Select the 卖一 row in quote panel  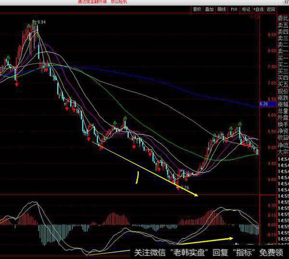pos(283,51)
